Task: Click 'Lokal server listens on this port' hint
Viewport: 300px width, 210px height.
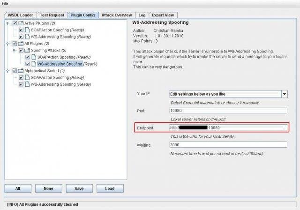Action: tap(198, 120)
